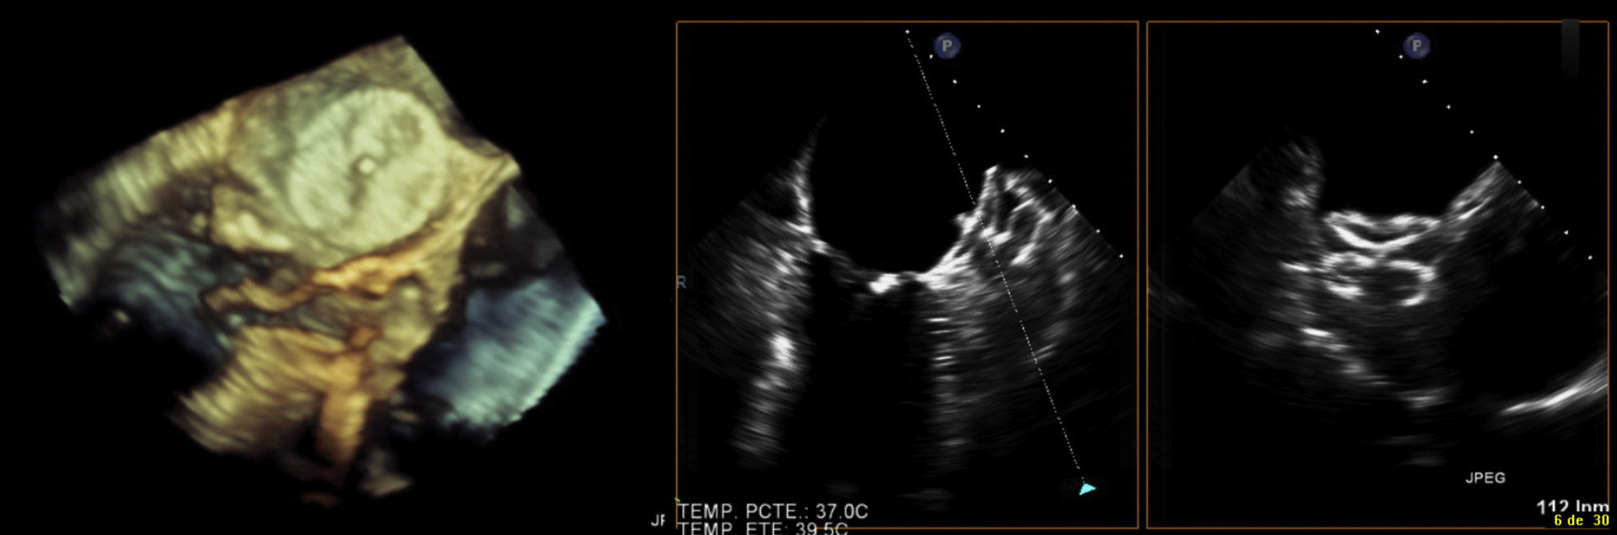Viewport: 1617px width, 535px height.
Task: Click the orange divider between the two echo panels
Action: click(1142, 275)
